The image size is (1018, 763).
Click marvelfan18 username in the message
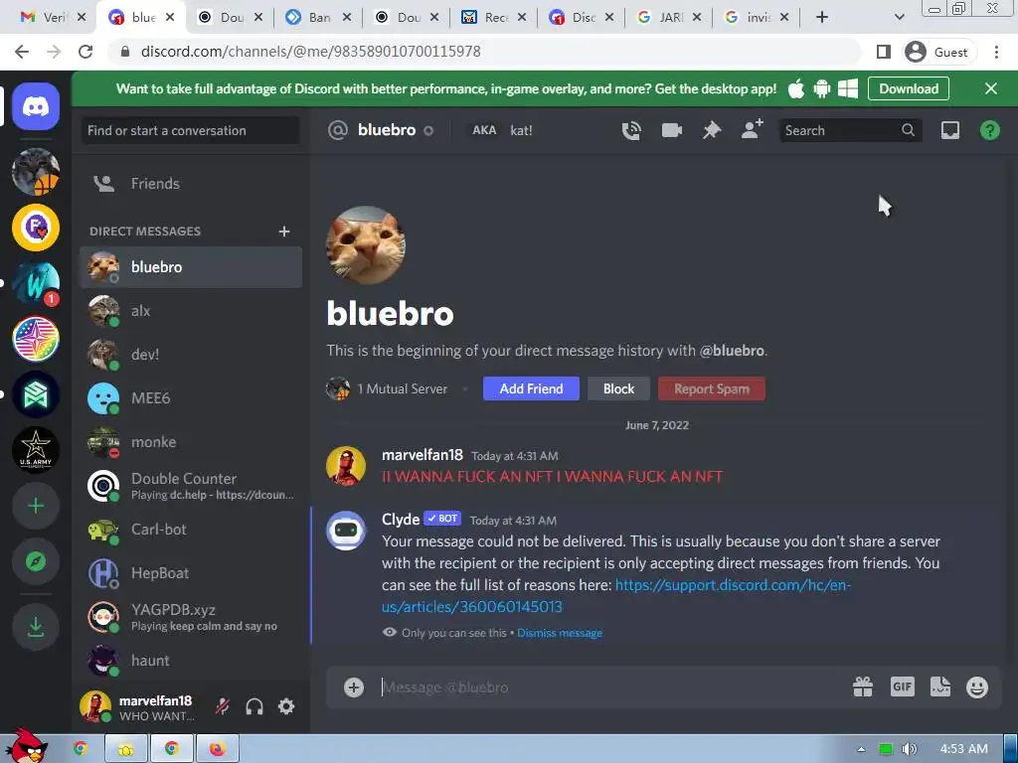(x=422, y=455)
